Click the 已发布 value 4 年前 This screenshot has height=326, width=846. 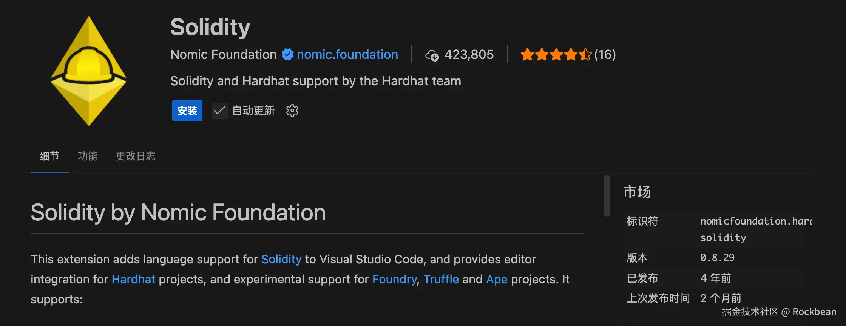pos(716,278)
